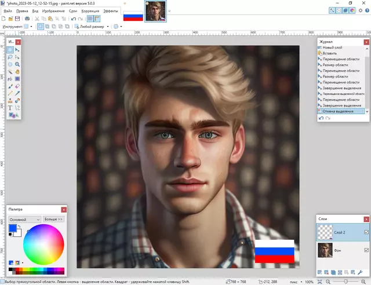Merge layer down icon in Слои panel
Image resolution: width=371 pixels, height=285 pixels.
point(340,272)
